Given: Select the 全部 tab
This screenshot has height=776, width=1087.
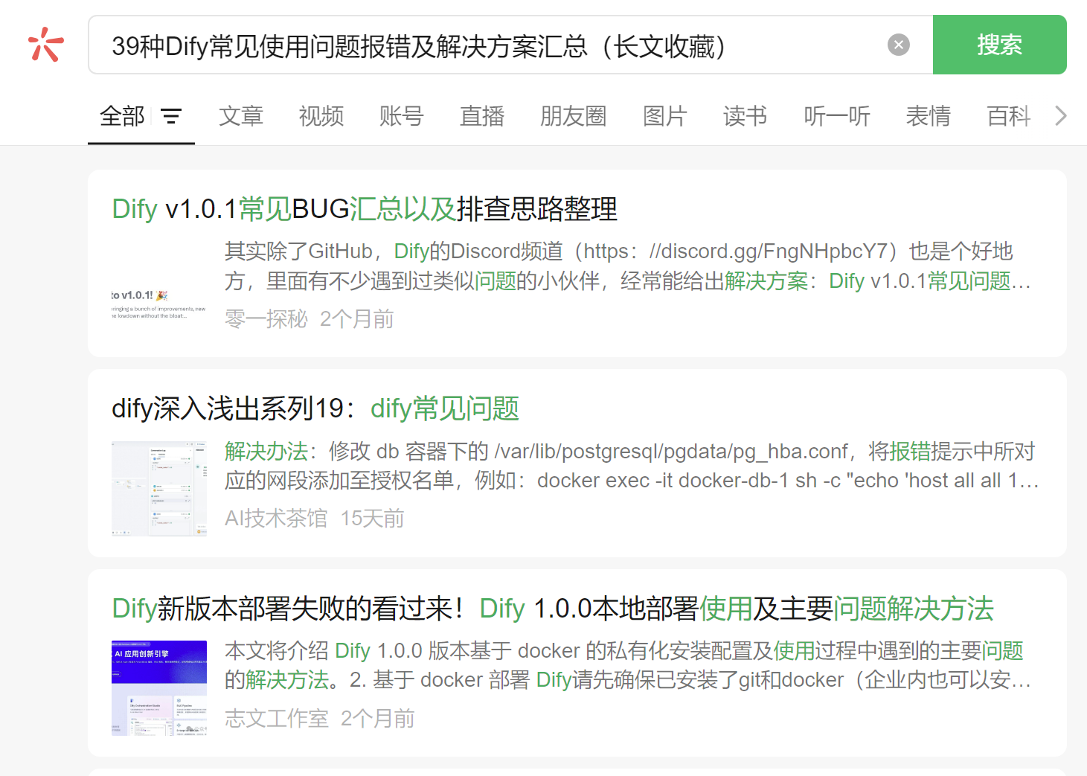Looking at the screenshot, I should pos(122,116).
